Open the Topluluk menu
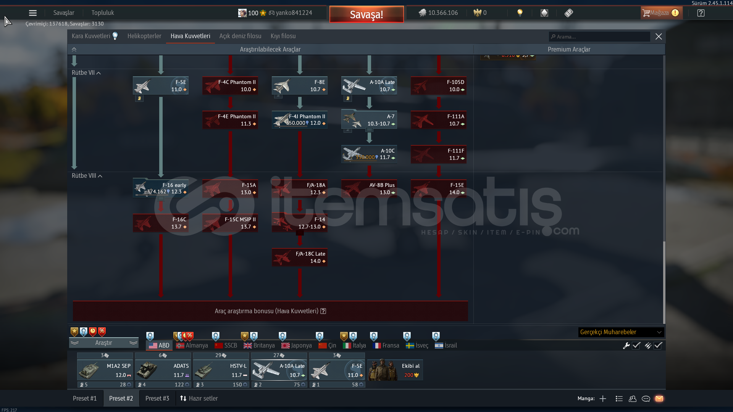The height and width of the screenshot is (412, 733). tap(103, 13)
